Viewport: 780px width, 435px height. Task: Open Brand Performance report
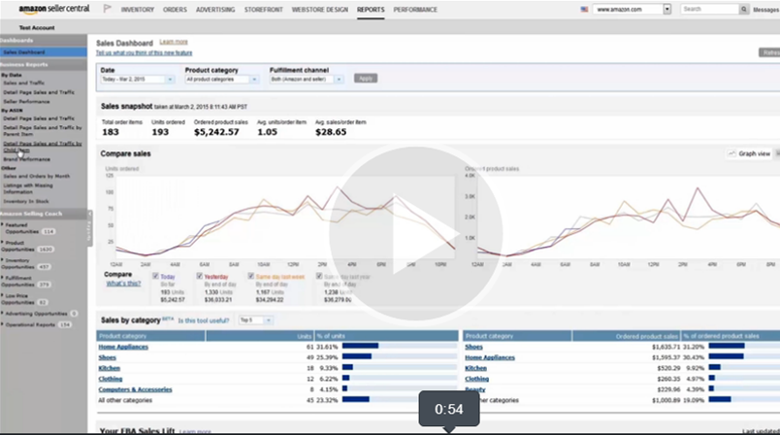(27, 160)
